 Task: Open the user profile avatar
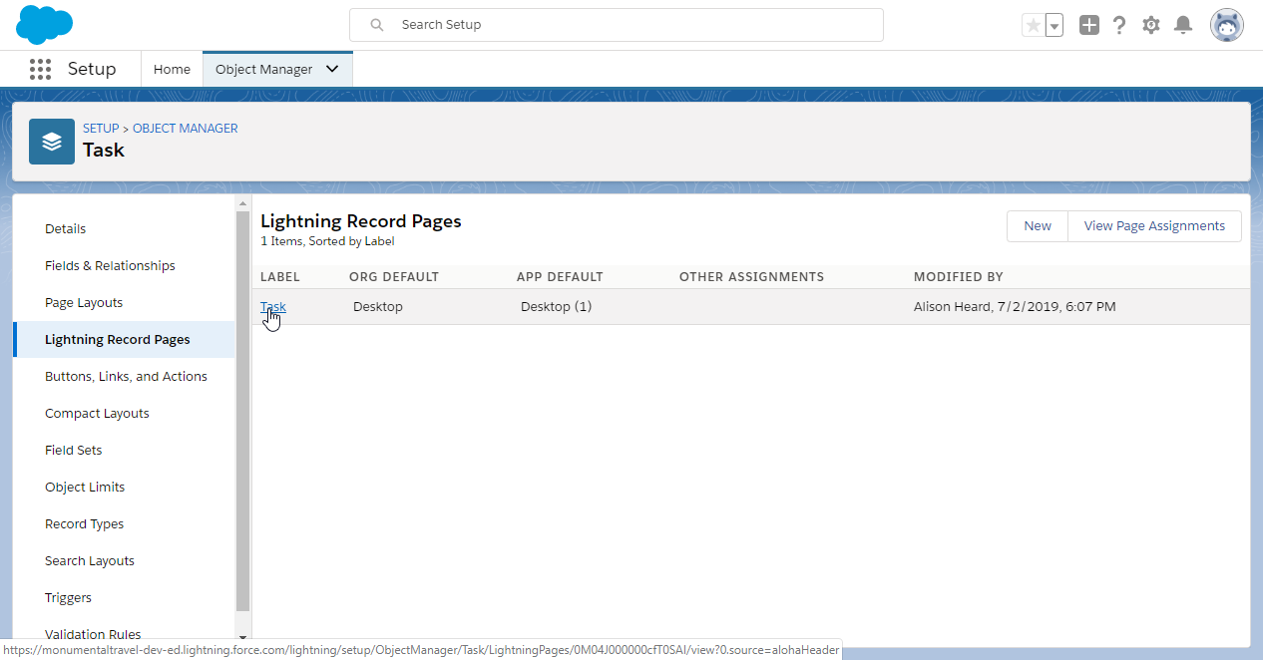1226,25
